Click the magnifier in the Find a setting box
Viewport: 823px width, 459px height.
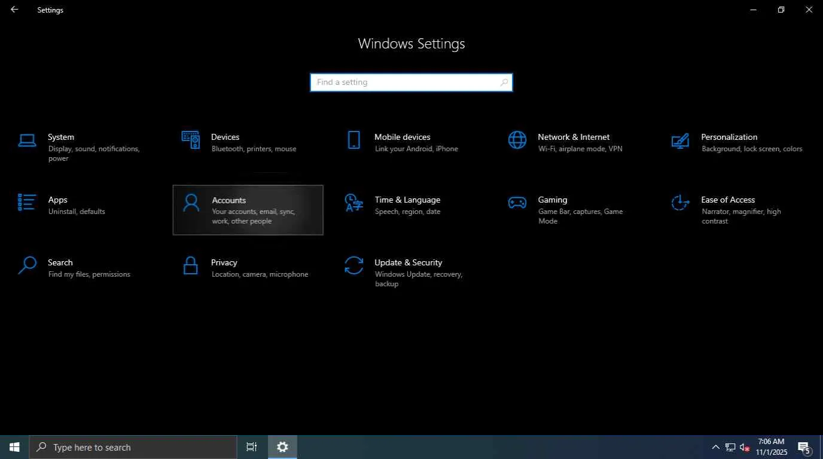[x=504, y=82]
